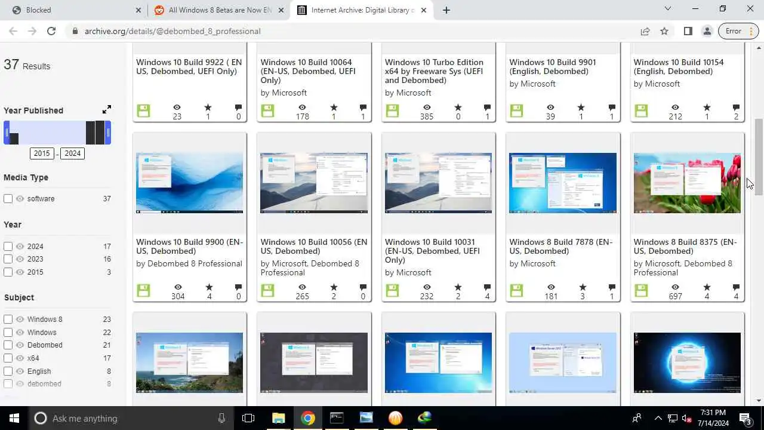Check the 2023 year filter
This screenshot has width=764, height=430.
(x=8, y=259)
